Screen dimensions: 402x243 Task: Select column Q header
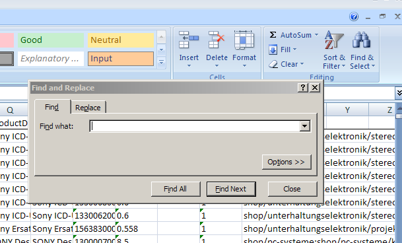(10, 110)
